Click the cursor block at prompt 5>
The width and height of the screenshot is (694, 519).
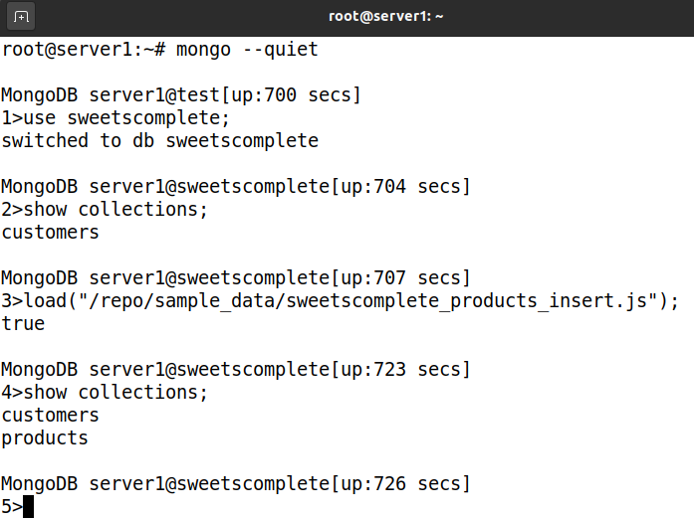tap(28, 507)
